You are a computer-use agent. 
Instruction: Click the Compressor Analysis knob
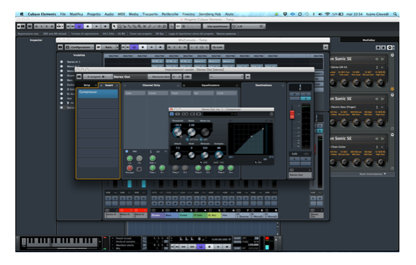tap(219, 155)
